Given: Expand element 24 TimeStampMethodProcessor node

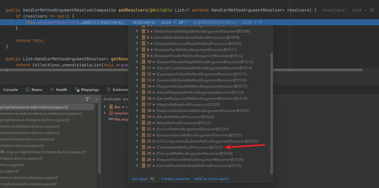Looking at the screenshot, I should click(137, 147).
